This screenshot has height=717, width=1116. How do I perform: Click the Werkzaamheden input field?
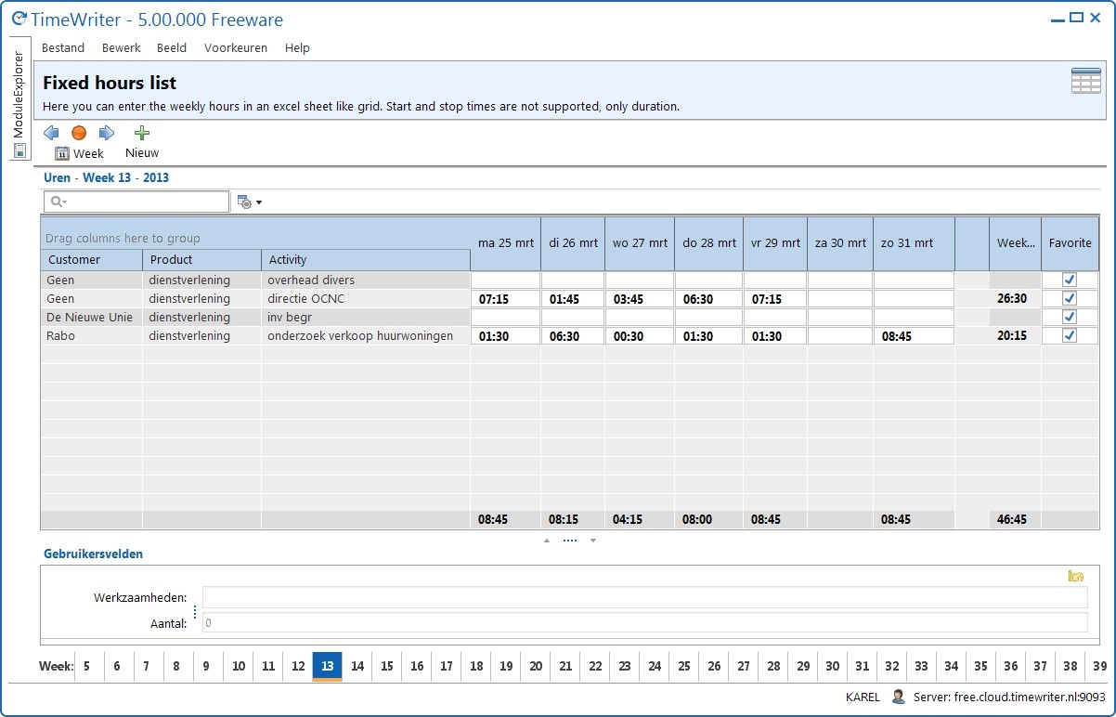[x=645, y=597]
